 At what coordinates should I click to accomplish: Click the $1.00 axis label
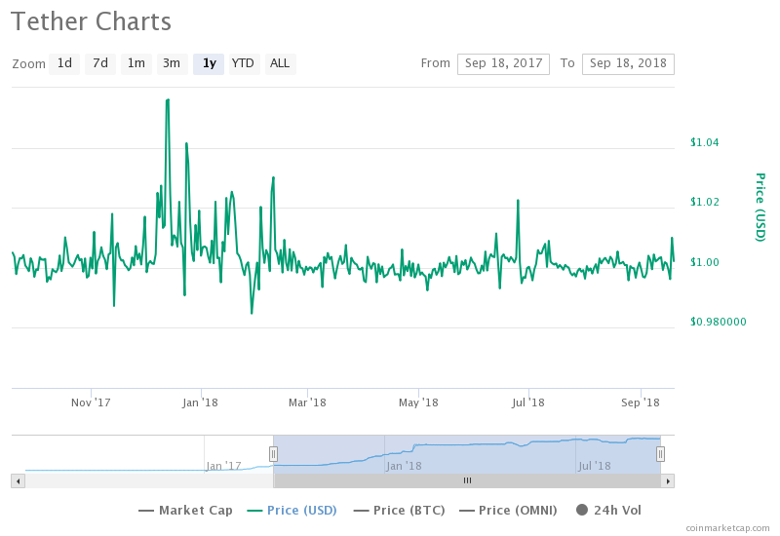click(x=704, y=262)
